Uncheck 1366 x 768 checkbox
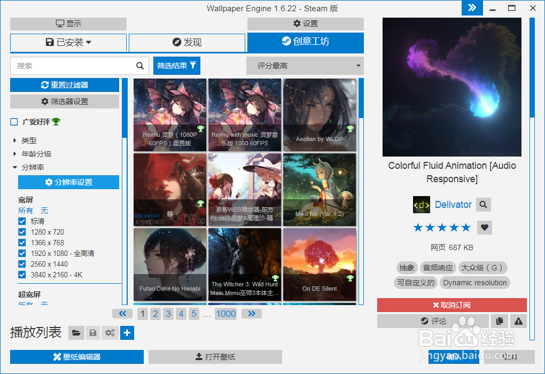This screenshot has width=545, height=374. 22,243
